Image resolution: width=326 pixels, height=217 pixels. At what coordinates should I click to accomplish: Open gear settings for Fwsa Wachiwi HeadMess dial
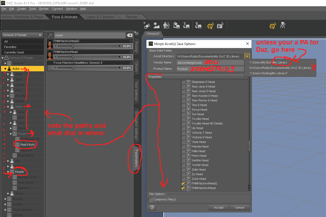coord(131,63)
